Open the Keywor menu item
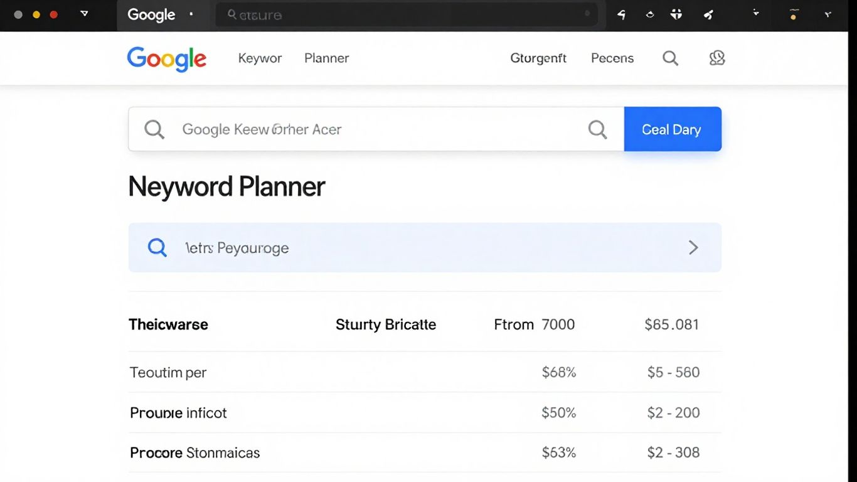Viewport: 857px width, 482px height. tap(260, 58)
